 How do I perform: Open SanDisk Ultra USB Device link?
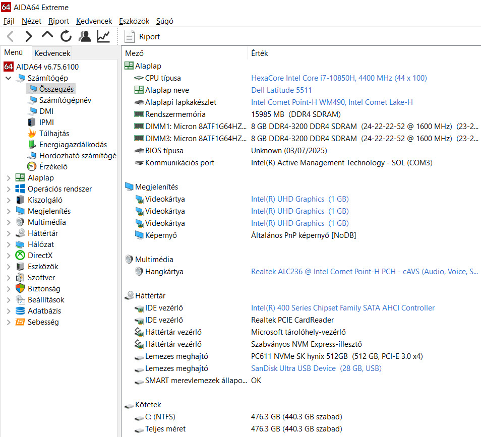316,368
